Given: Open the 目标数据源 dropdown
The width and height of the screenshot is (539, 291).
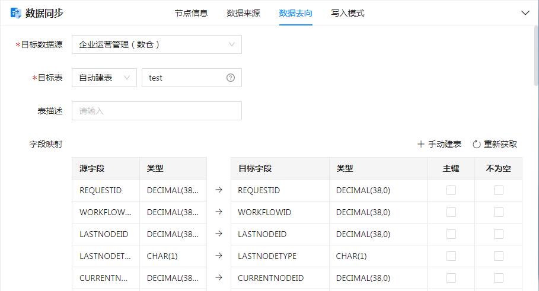Looking at the screenshot, I should (x=157, y=44).
